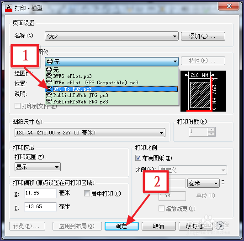The image size is (244, 241).
Task: Click the AutoCAD logo icon in title bar
Action: click(9, 8)
